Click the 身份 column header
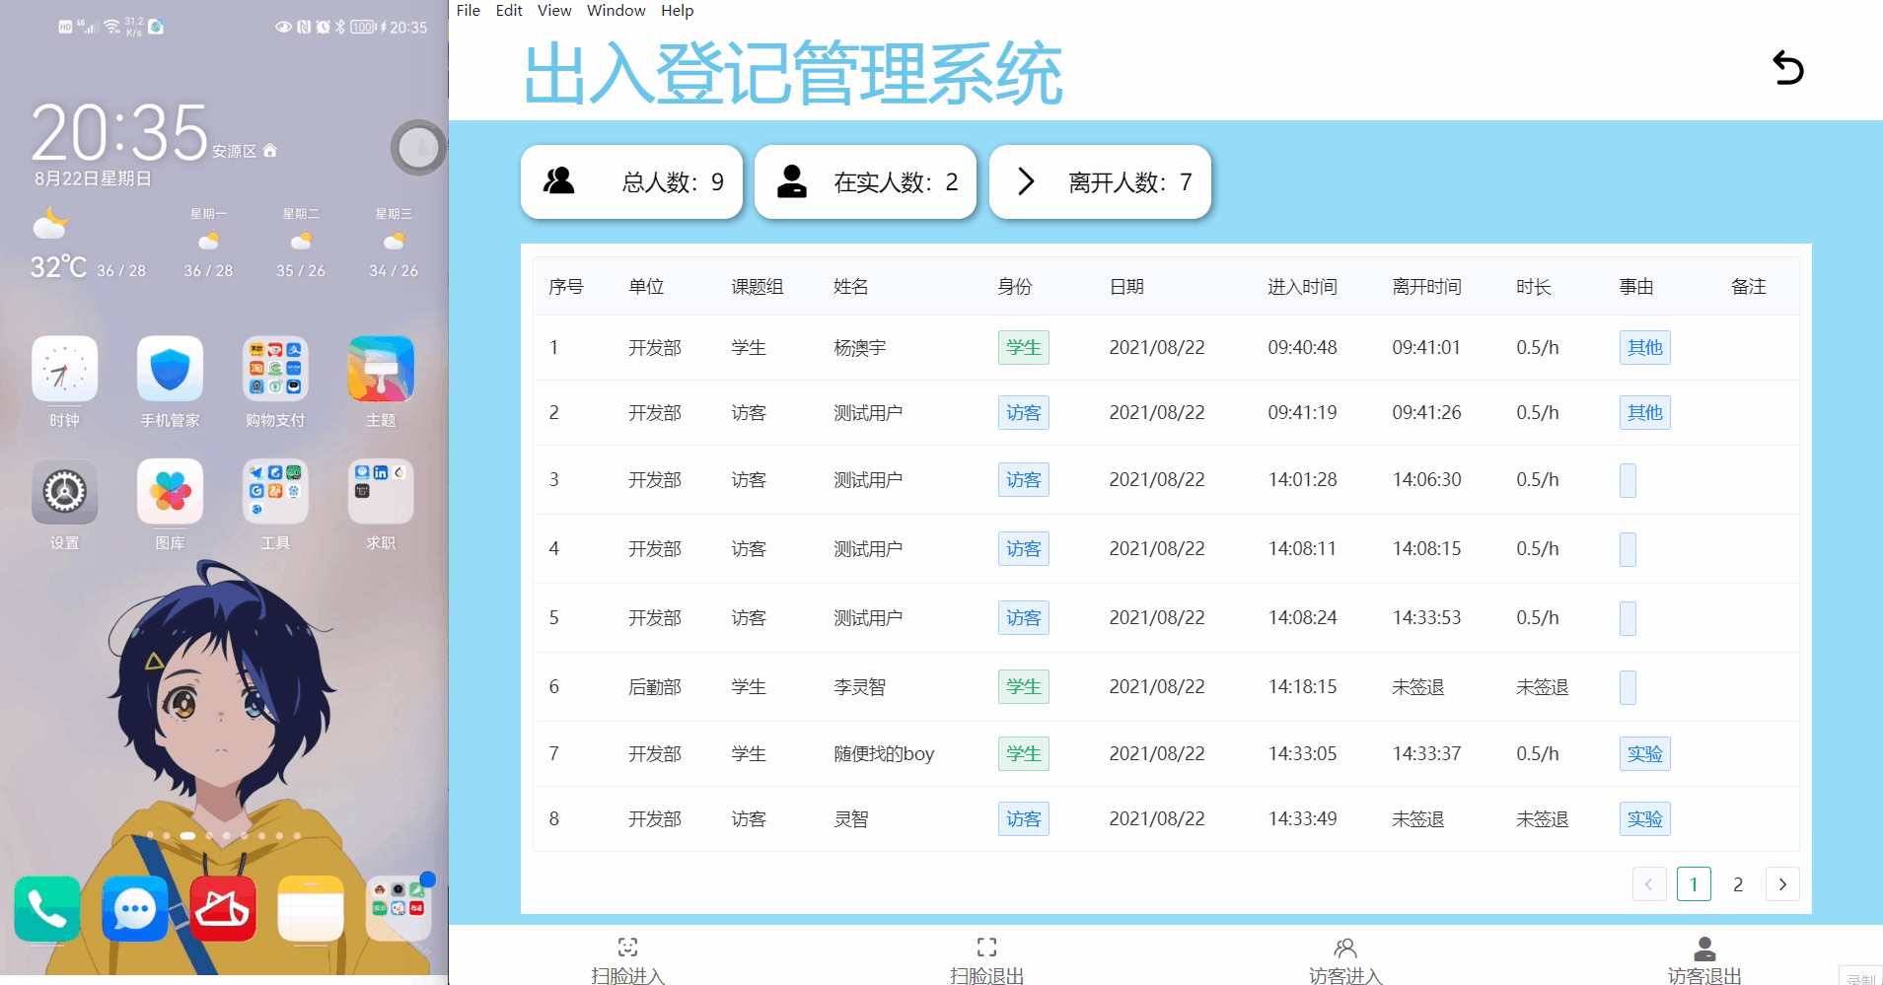 click(x=1014, y=286)
